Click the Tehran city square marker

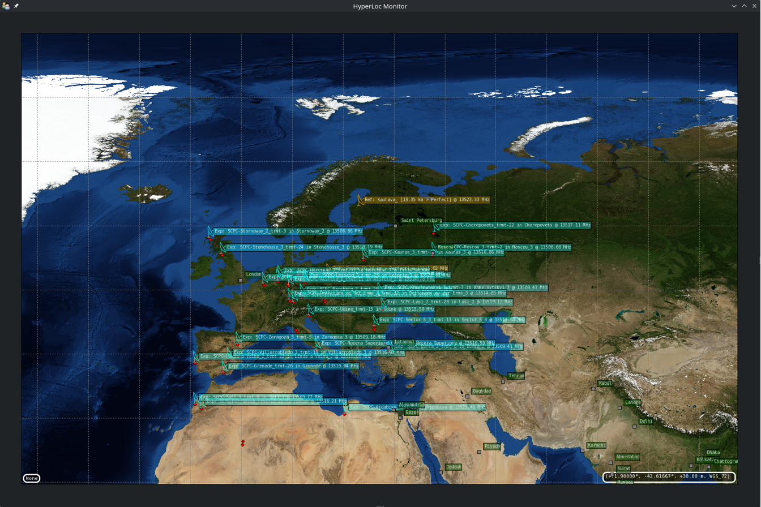[503, 381]
